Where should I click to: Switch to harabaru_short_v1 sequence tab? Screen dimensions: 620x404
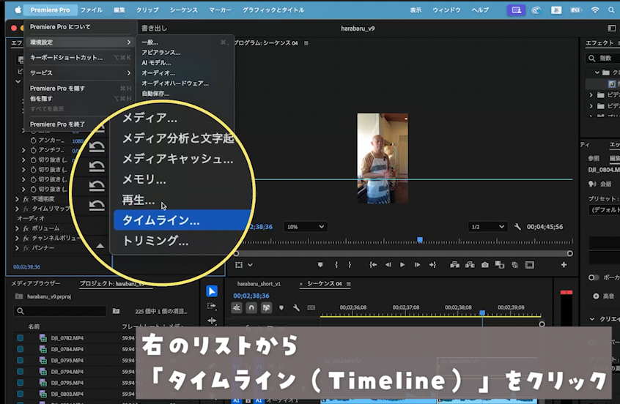(x=259, y=283)
